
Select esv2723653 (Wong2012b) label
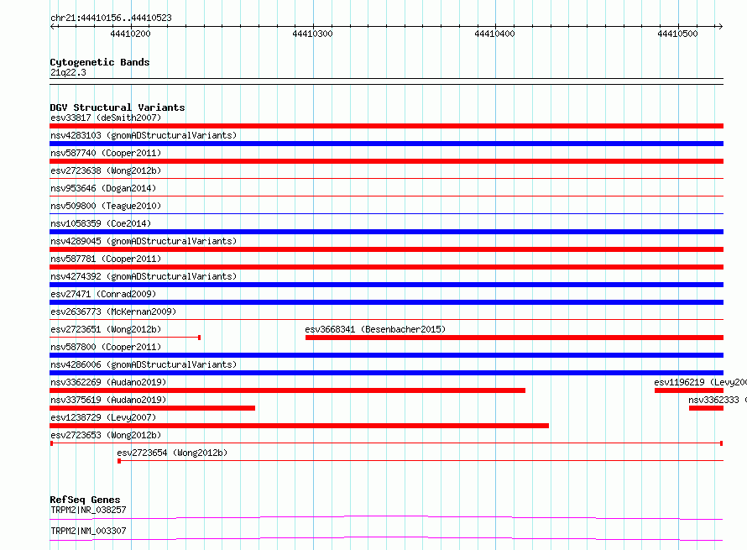click(106, 435)
